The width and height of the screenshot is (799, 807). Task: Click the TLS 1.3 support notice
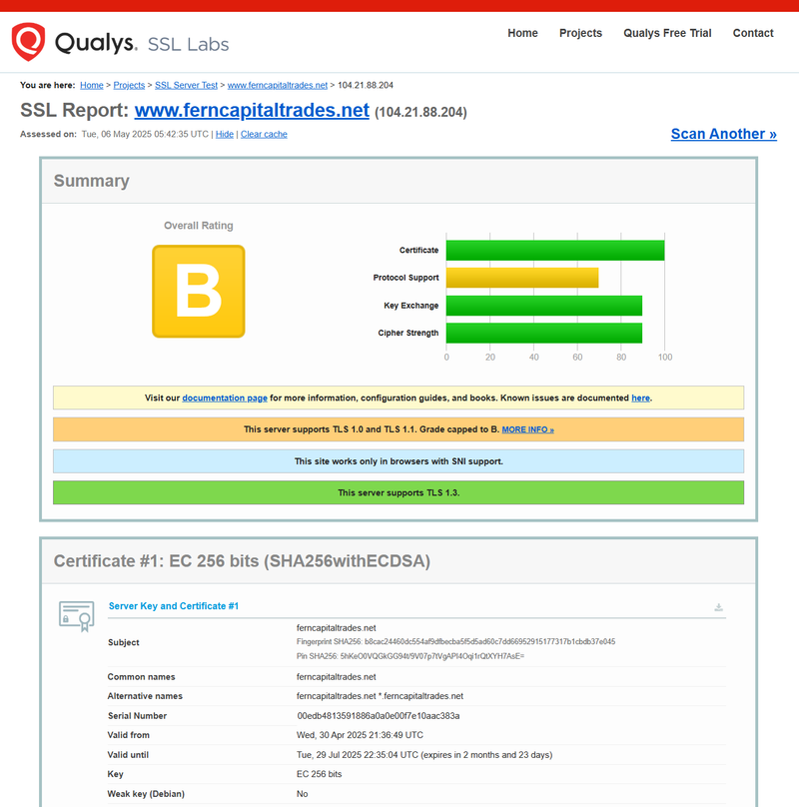pos(399,492)
